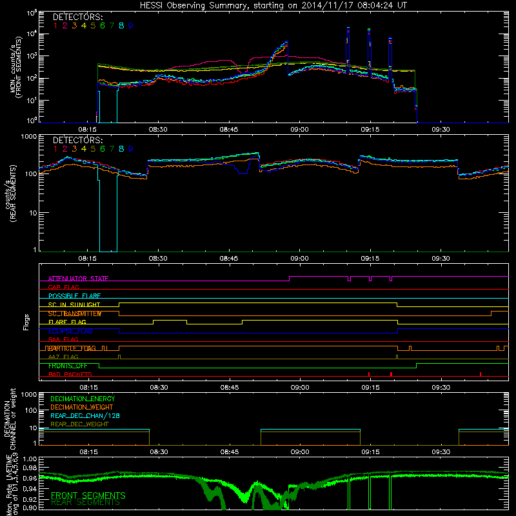Click 08:15 tick label under Flags panel

[88, 388]
